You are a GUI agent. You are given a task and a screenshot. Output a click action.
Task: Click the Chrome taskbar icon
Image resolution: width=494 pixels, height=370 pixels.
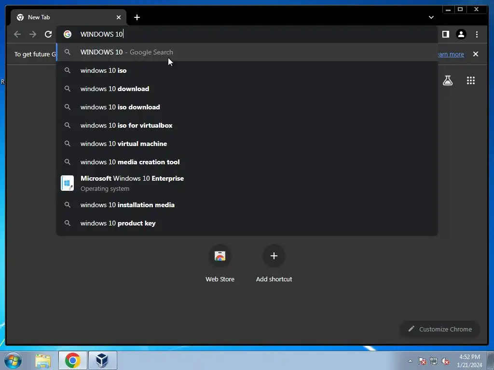(73, 360)
